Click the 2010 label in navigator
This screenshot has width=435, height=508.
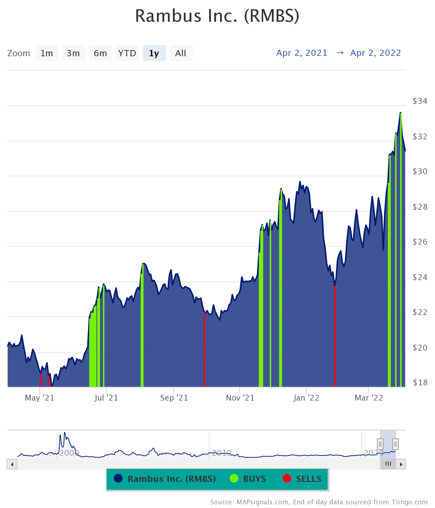221,453
